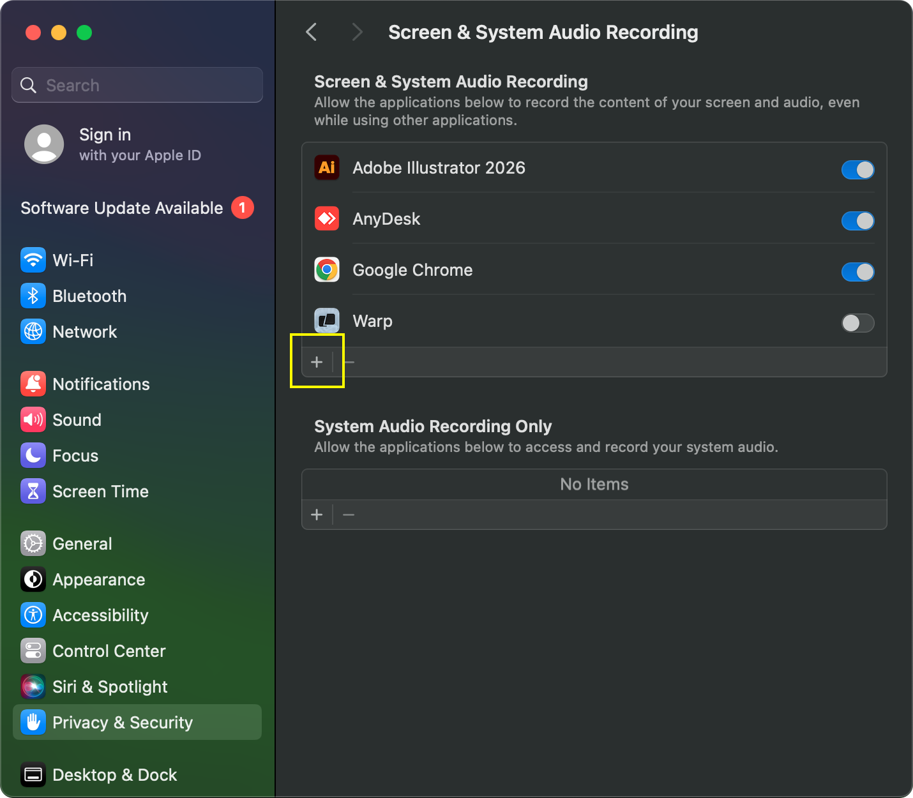Enable screen recording for Warp
Screen dimensions: 913x798
pos(857,323)
